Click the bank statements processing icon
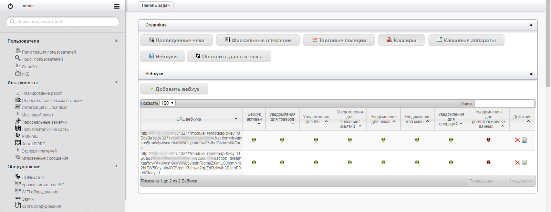The width and height of the screenshot is (551, 212). click(x=18, y=99)
